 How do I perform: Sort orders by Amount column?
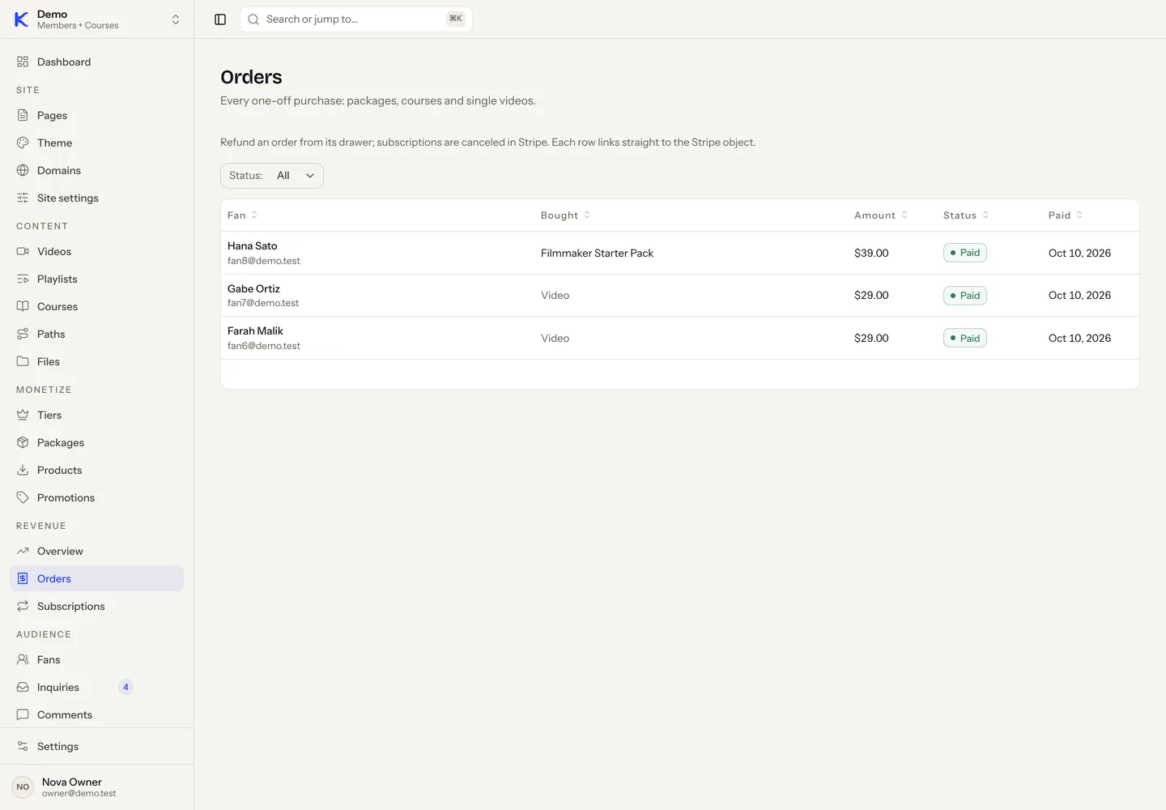(x=881, y=215)
